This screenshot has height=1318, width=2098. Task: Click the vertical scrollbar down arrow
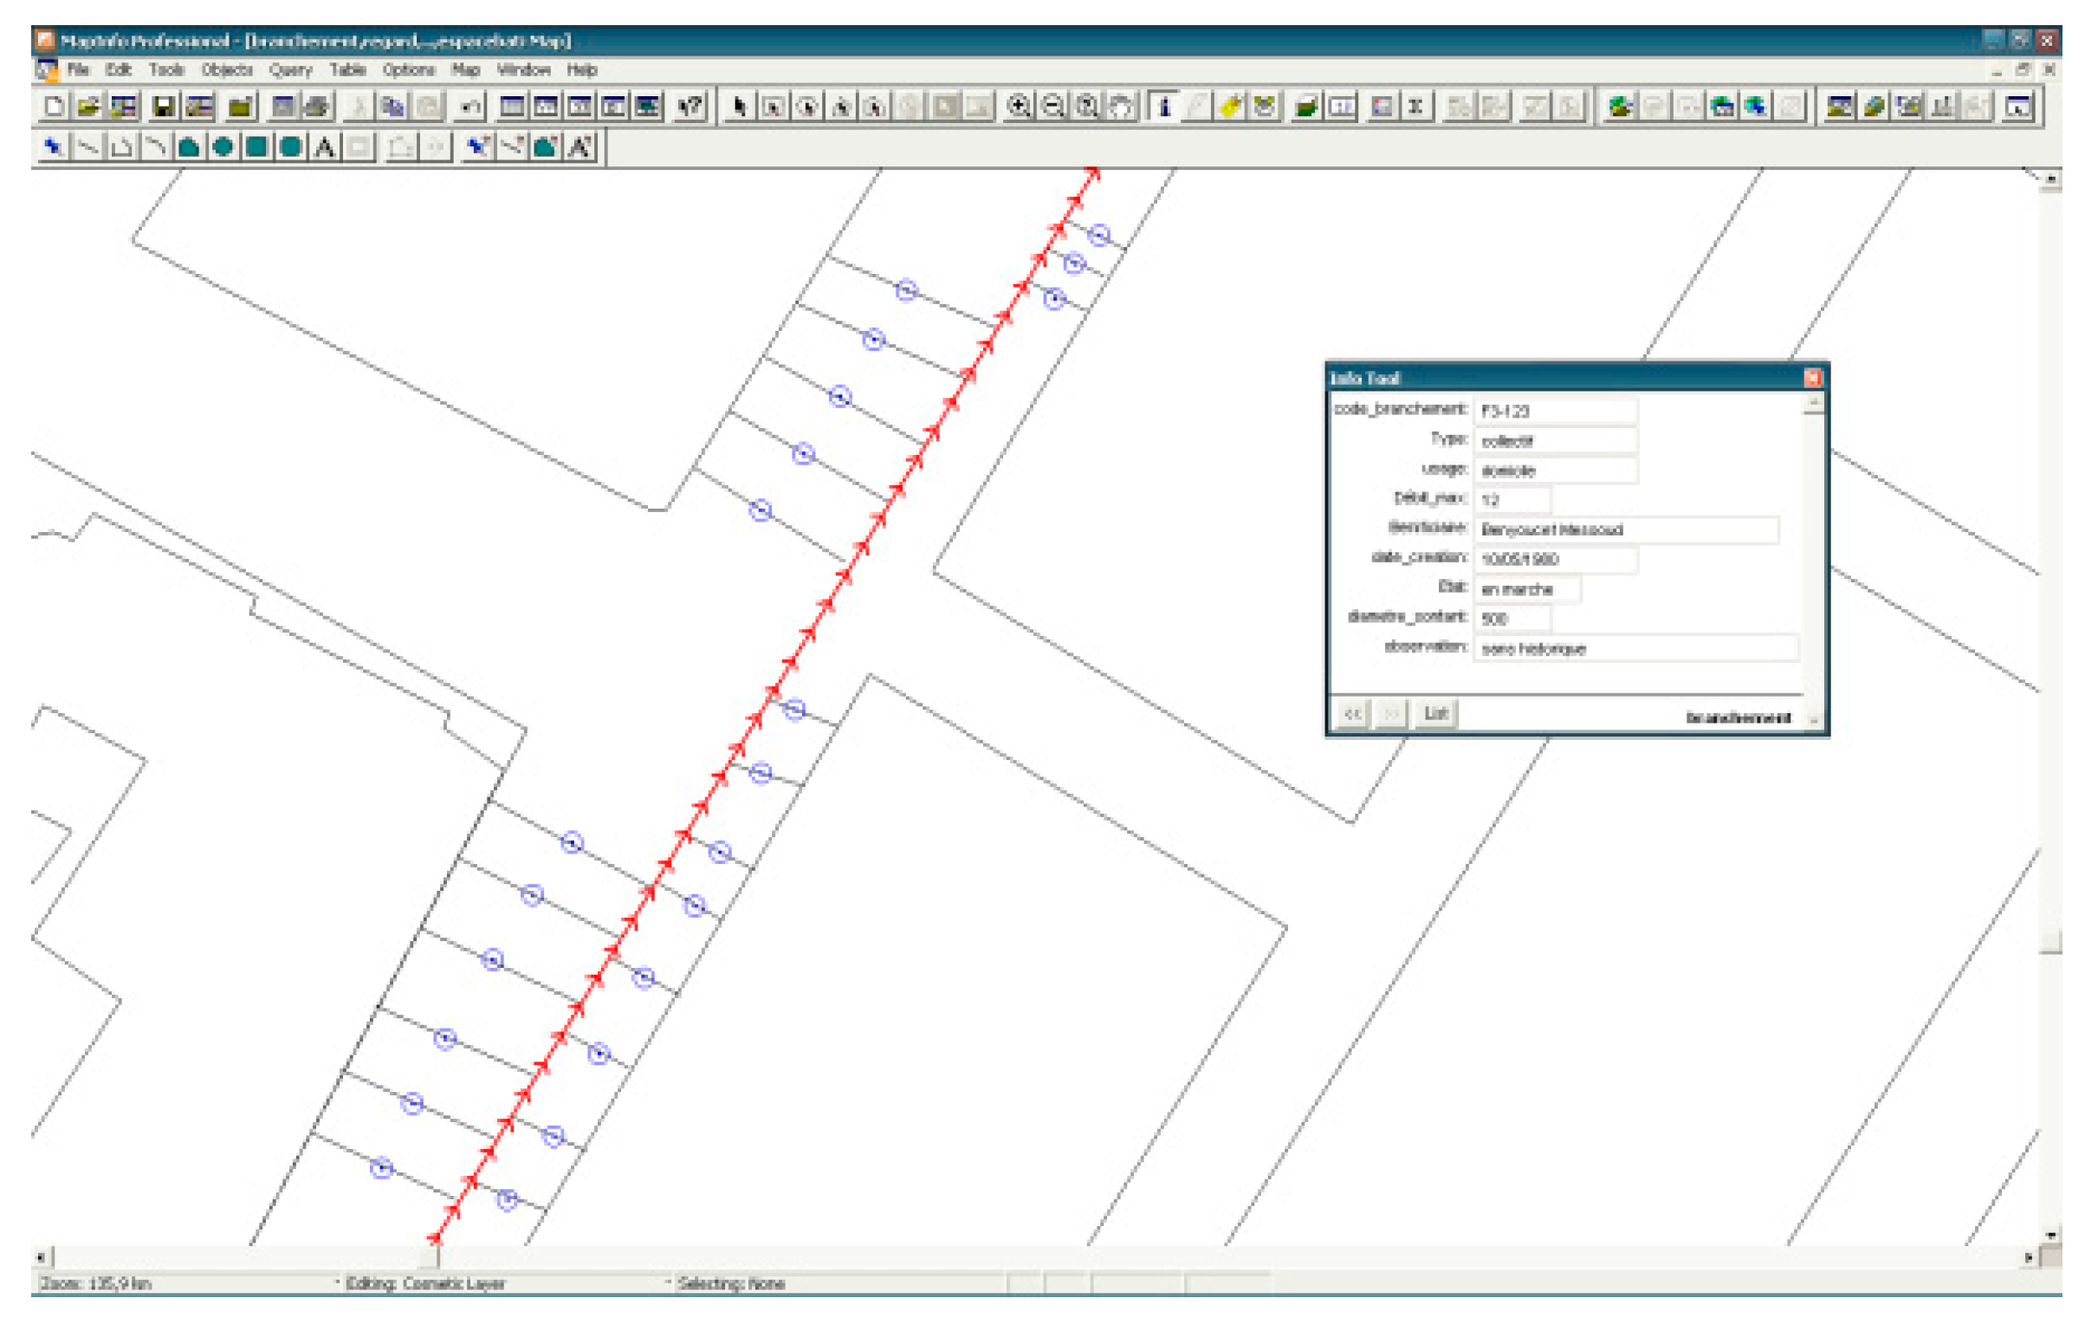click(2051, 1235)
